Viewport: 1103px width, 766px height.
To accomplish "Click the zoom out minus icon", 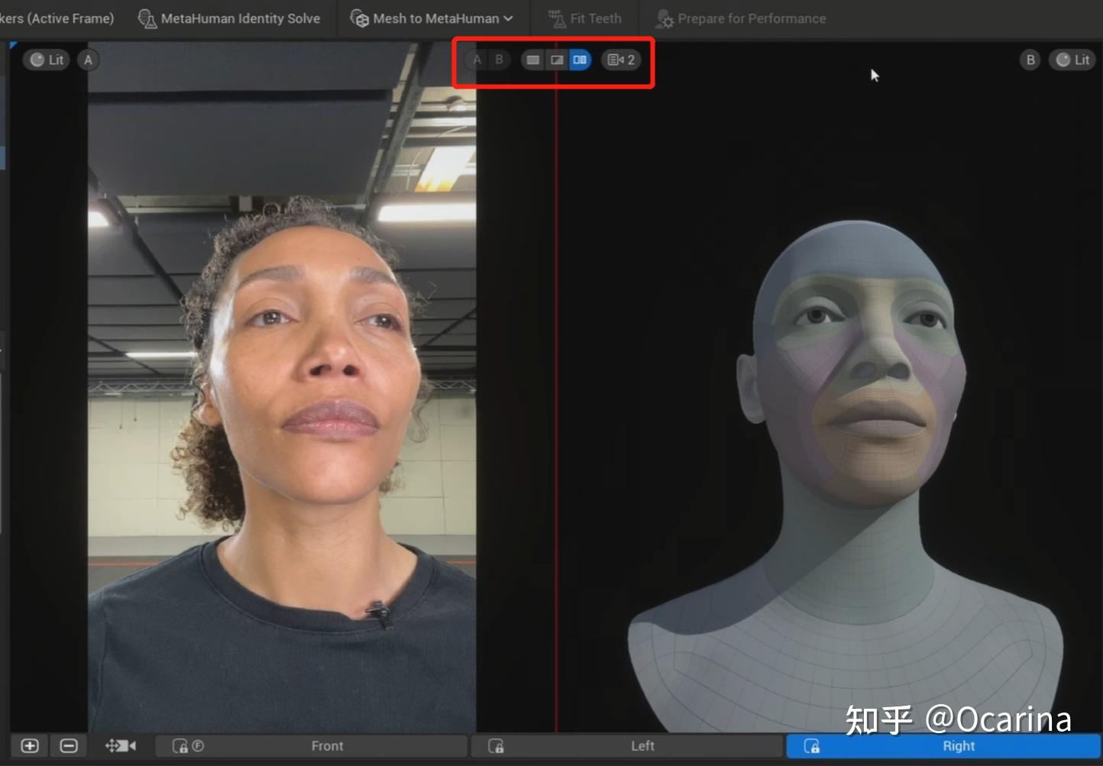I will [x=69, y=745].
